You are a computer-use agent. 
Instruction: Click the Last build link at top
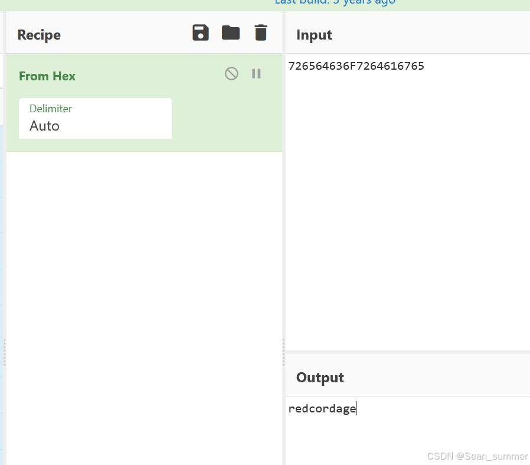[335, 2]
